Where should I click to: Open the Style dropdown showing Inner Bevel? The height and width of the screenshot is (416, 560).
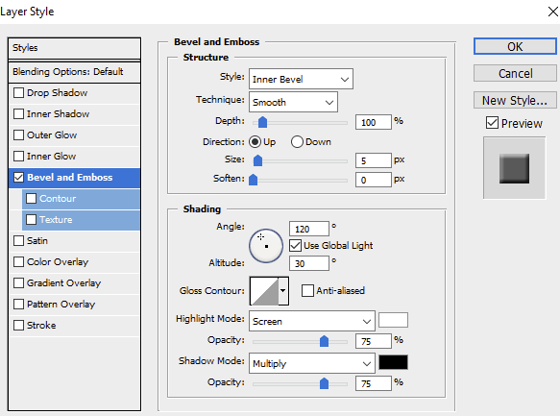point(301,79)
